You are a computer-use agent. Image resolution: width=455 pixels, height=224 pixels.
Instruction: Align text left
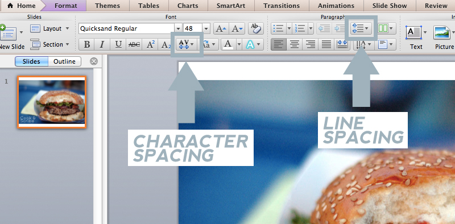point(279,44)
